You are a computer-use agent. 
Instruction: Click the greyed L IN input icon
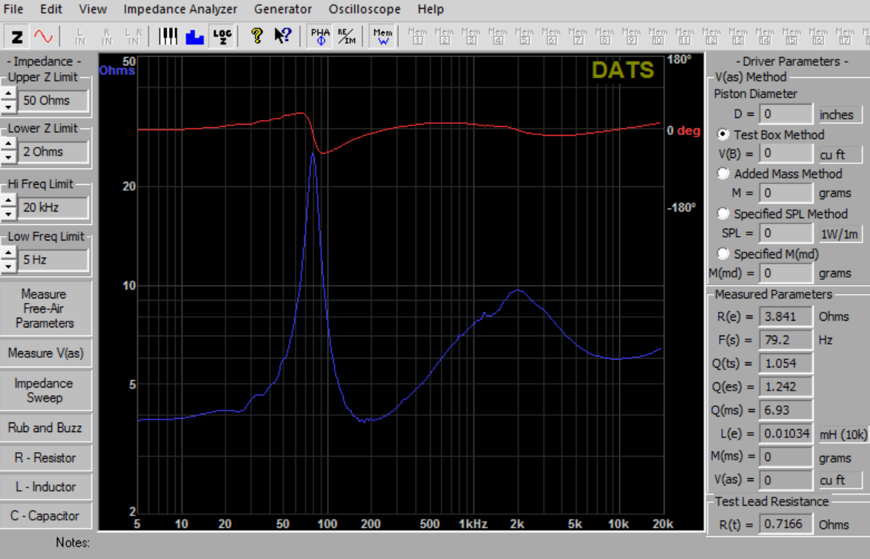tap(80, 36)
